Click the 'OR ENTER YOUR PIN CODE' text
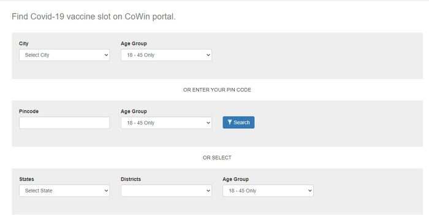The image size is (429, 224). tap(217, 90)
